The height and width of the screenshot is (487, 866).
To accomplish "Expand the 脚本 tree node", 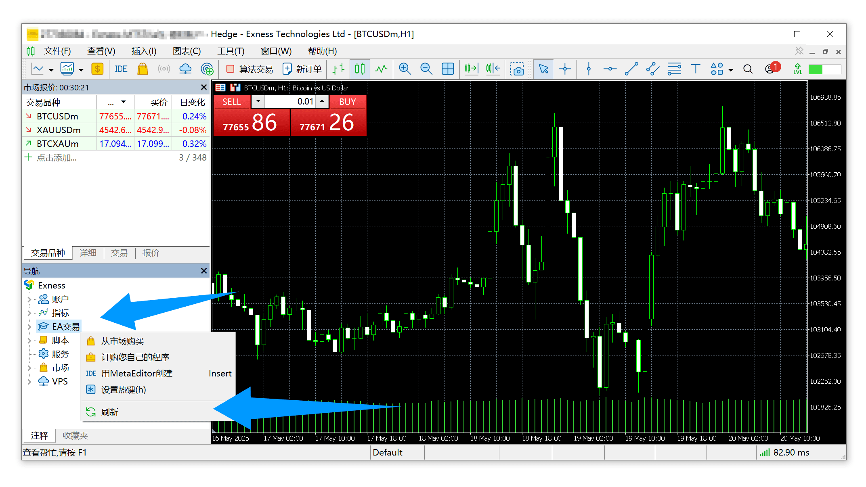I will 29,341.
